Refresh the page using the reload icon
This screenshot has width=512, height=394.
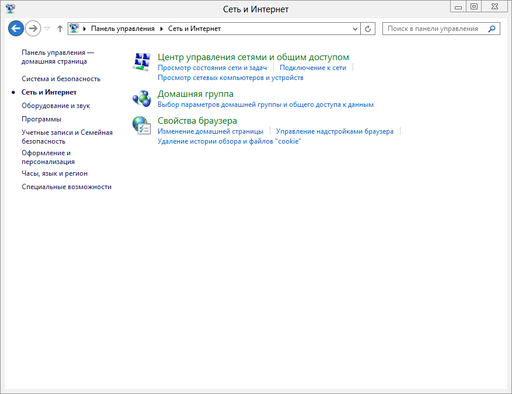pos(368,29)
